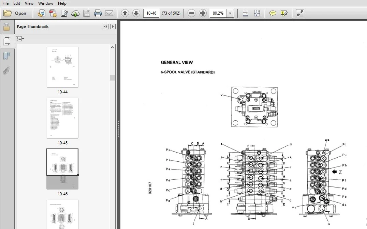Image resolution: width=367 pixels, height=229 pixels.
Task: Open the Window menu
Action: click(x=46, y=3)
